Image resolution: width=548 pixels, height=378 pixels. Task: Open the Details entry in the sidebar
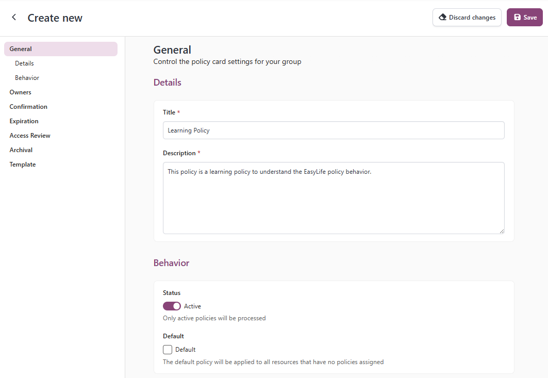[24, 63]
